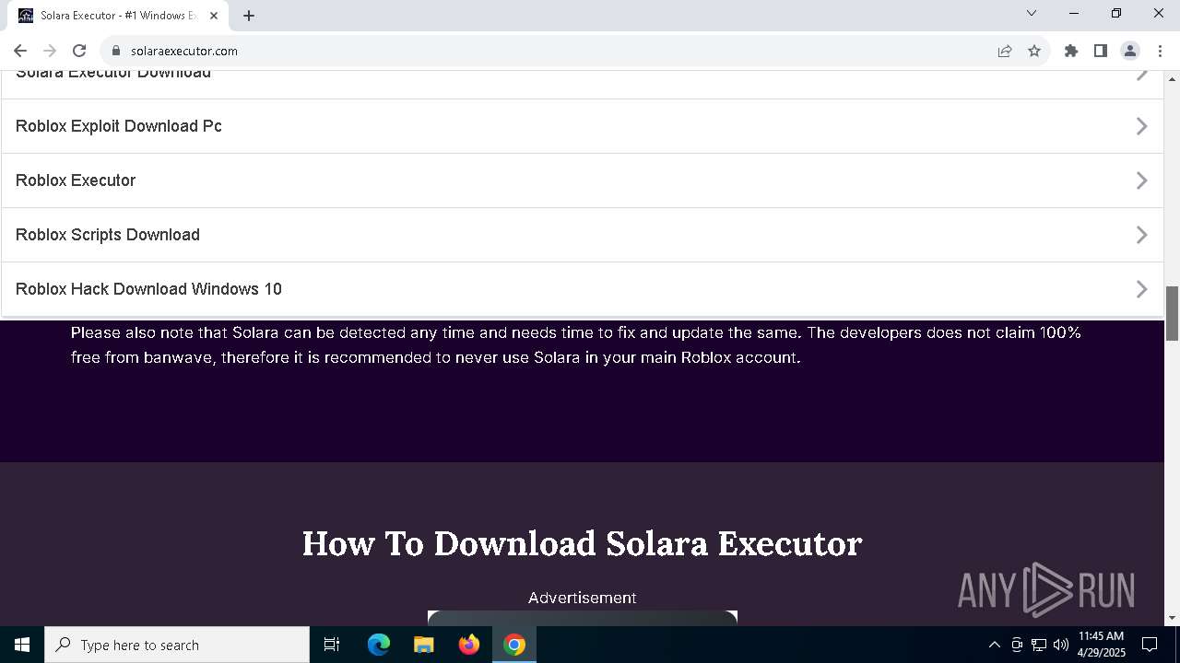Click the How To Download Solara Executor heading
Screen dimensions: 1180x663
point(582,543)
